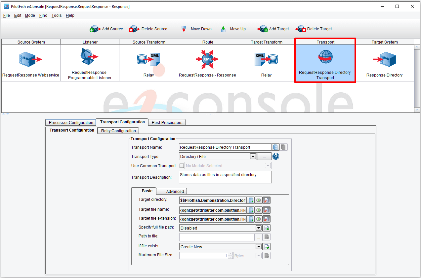The height and width of the screenshot is (278, 421).
Task: Click the Target file extension input field
Action: [213, 219]
